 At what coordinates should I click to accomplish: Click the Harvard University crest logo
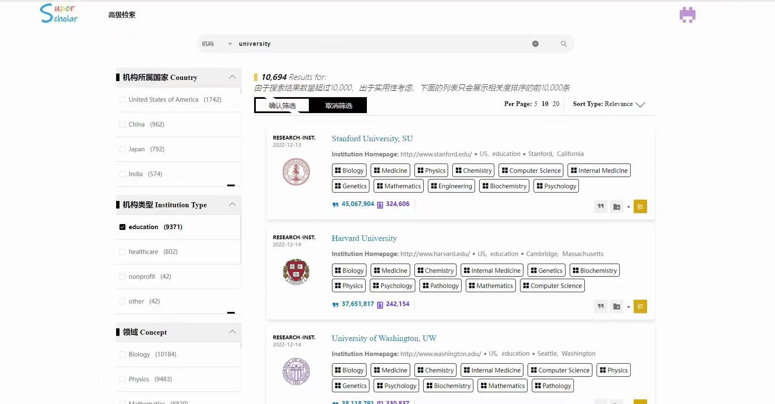pos(296,272)
